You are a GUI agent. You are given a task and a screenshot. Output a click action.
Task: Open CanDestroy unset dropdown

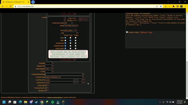click(x=60, y=83)
